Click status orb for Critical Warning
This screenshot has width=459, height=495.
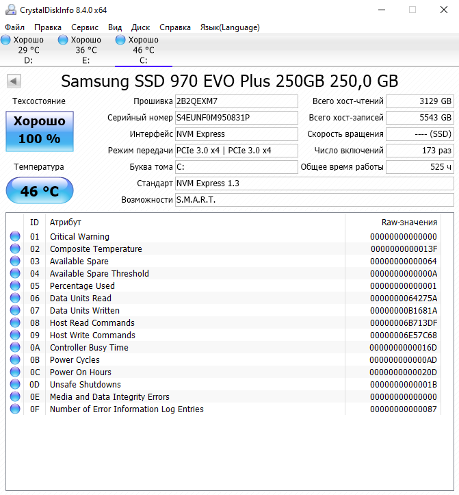pyautogui.click(x=15, y=236)
